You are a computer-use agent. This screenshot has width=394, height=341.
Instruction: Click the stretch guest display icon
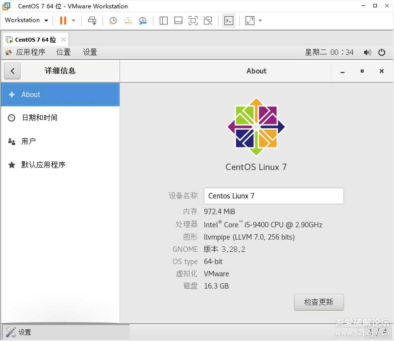pos(250,21)
